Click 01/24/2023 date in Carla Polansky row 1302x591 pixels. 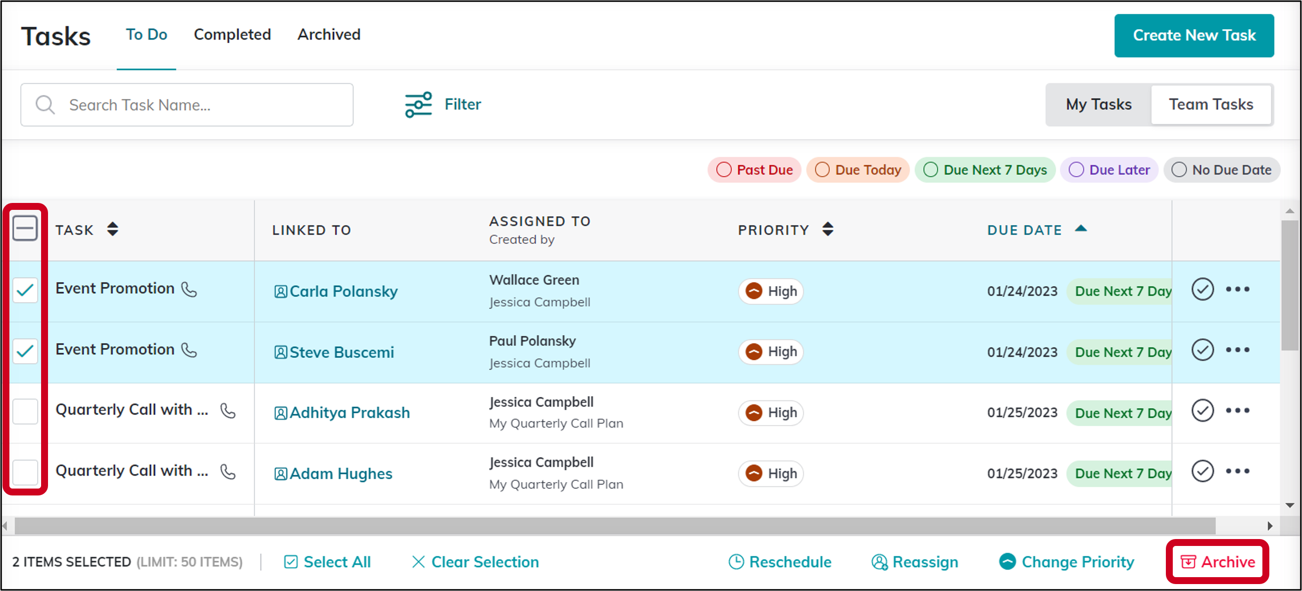(1022, 291)
